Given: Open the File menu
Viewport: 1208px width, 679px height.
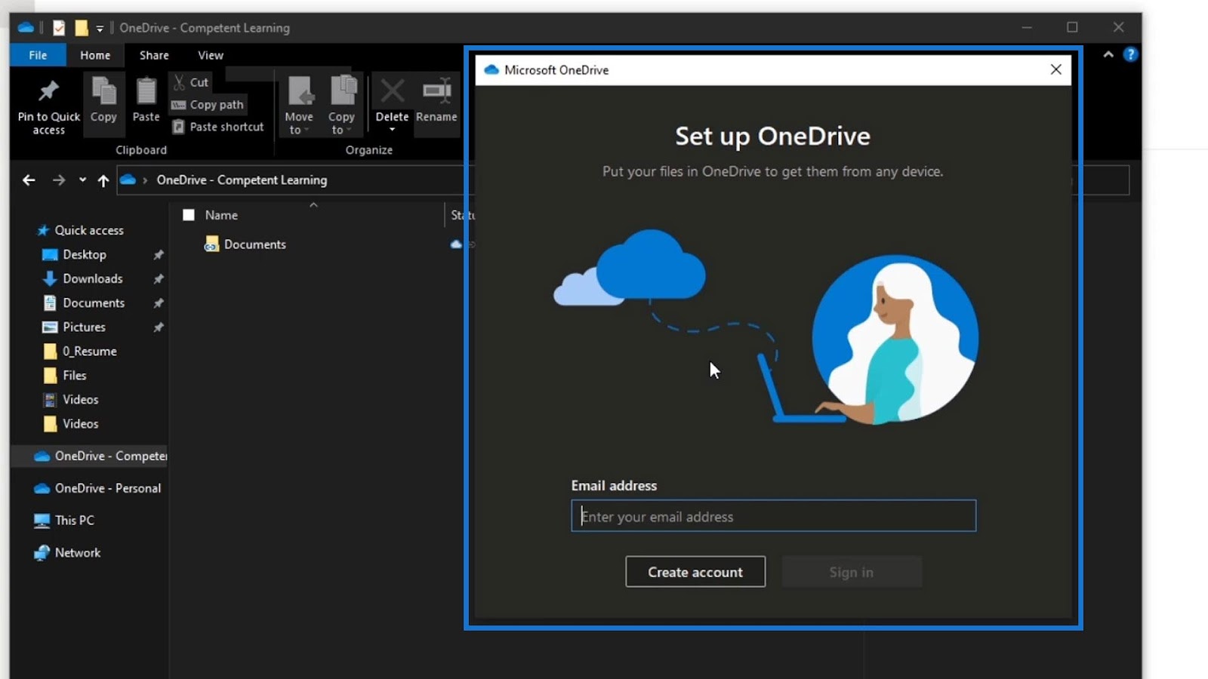Looking at the screenshot, I should click(38, 55).
